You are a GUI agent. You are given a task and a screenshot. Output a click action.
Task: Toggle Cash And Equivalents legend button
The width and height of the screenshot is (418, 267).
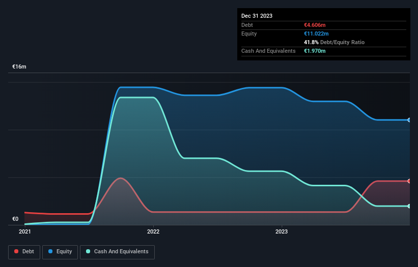pos(117,252)
